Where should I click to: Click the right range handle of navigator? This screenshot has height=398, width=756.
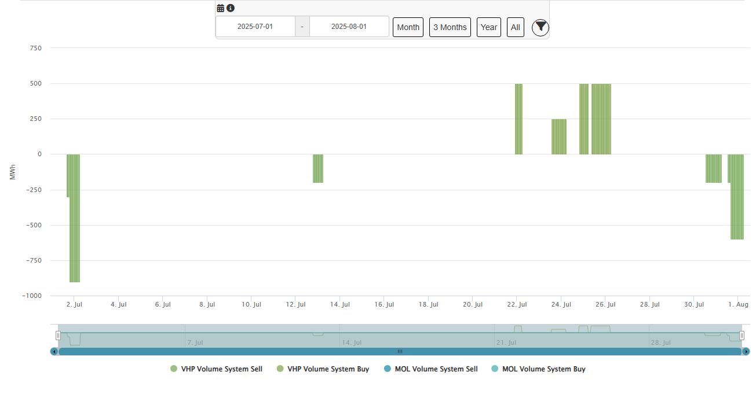pos(742,336)
